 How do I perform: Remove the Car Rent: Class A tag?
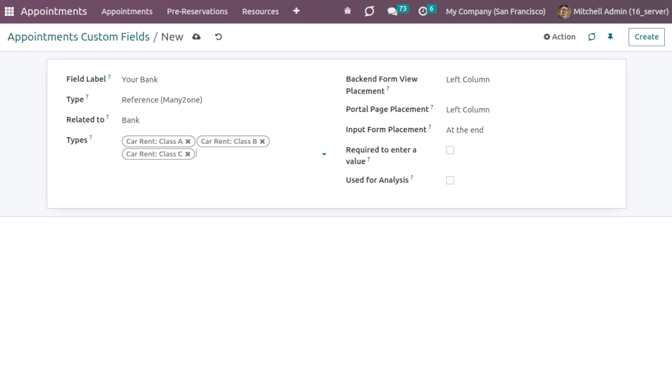click(x=188, y=141)
